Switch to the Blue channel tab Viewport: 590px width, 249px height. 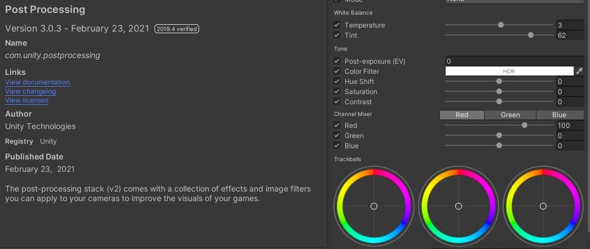point(560,115)
